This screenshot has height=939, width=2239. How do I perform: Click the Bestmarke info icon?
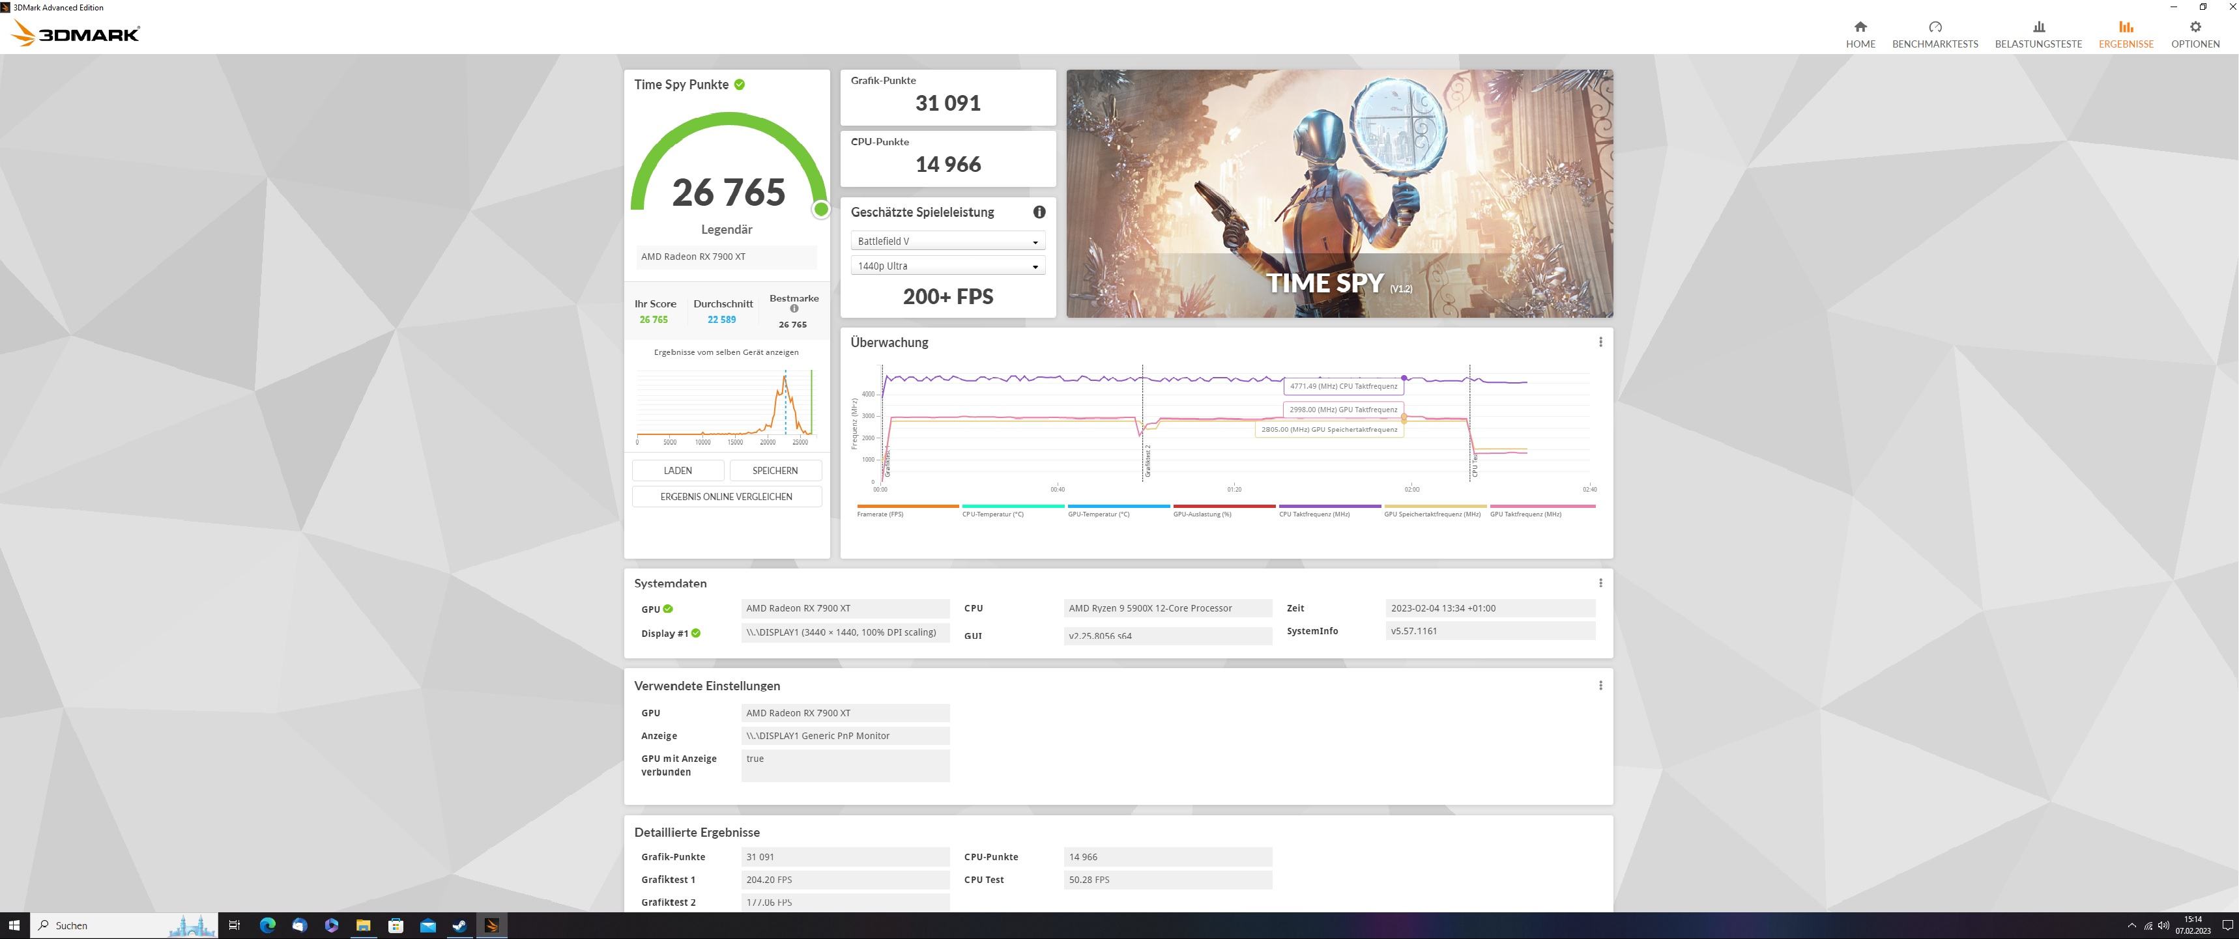(794, 309)
